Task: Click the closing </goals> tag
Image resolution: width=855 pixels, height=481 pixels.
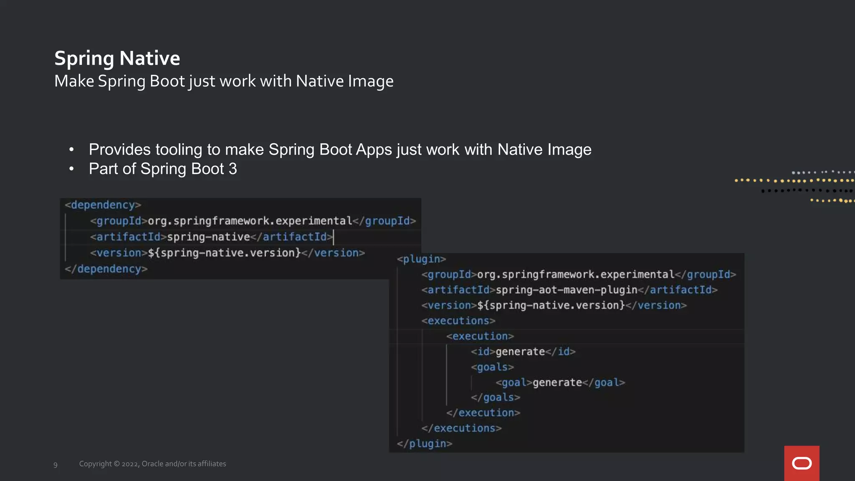Action: coord(496,397)
